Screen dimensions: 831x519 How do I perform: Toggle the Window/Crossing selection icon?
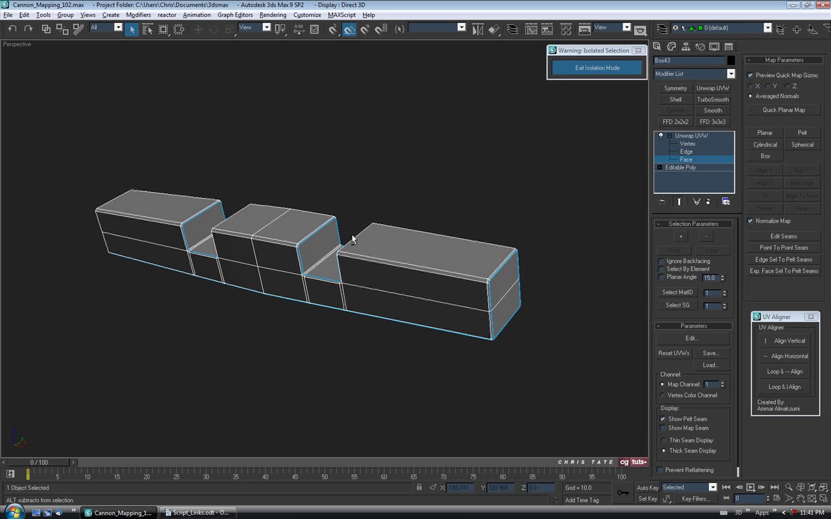(x=179, y=29)
